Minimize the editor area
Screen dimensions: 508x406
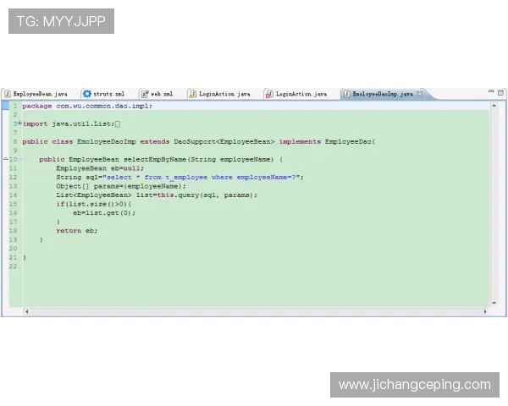[x=491, y=91]
